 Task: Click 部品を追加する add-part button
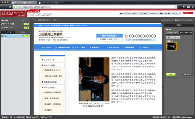42,20
